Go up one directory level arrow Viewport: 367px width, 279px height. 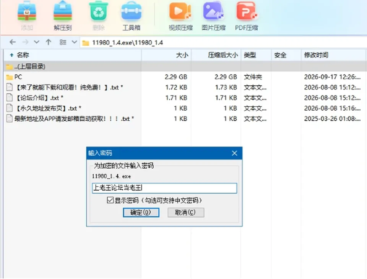[x=49, y=42]
